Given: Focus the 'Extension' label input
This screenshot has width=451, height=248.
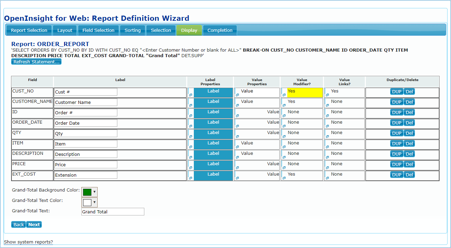Looking at the screenshot, I should point(86,175).
